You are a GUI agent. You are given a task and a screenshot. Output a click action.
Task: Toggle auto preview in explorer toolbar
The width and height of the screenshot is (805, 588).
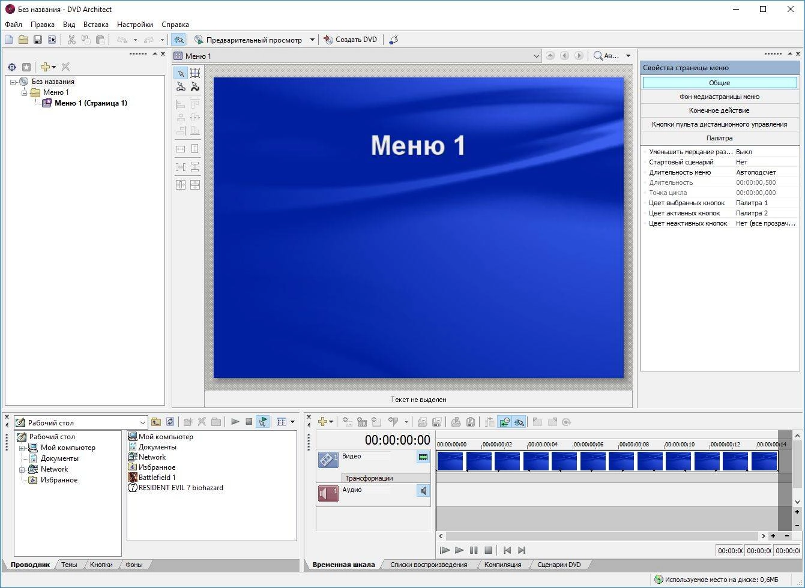point(262,422)
